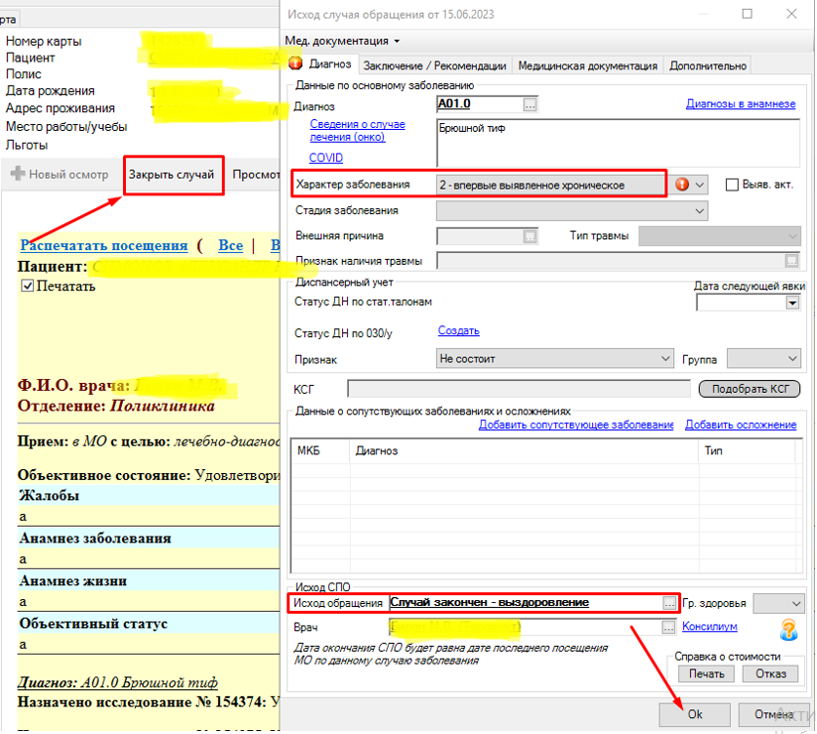Screen dimensions: 817x734
Task: Click the Отмена button
Action: 774,714
